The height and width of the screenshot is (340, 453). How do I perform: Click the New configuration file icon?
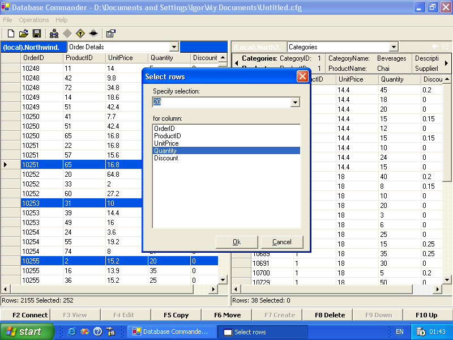(x=11, y=33)
